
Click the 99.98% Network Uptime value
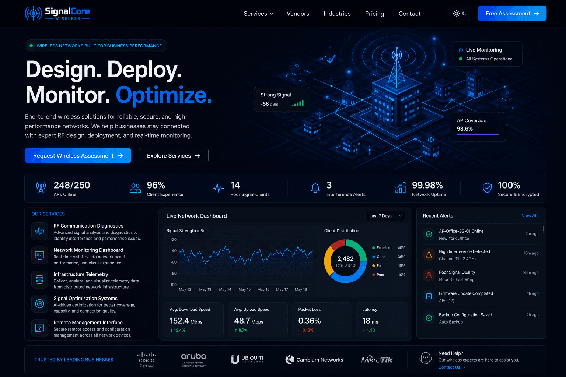(x=427, y=185)
